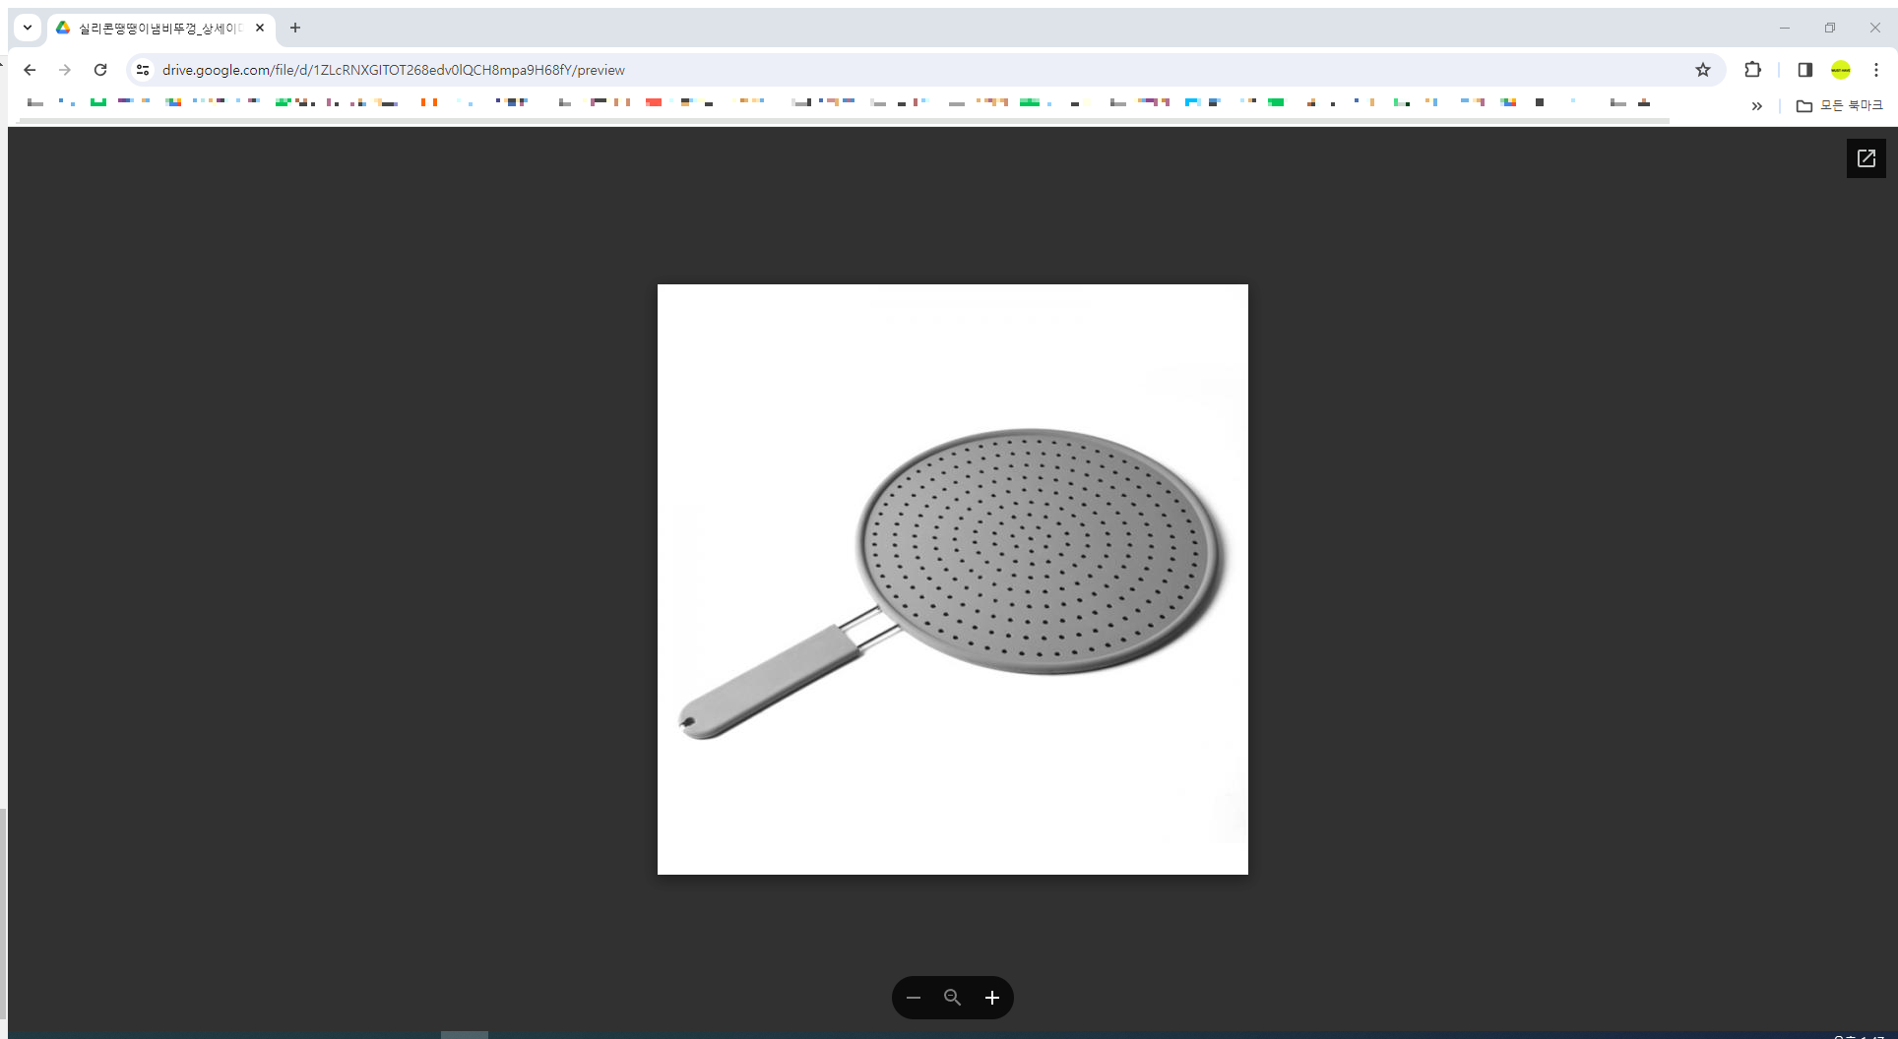Reload the current page
The width and height of the screenshot is (1898, 1039).
point(100,70)
